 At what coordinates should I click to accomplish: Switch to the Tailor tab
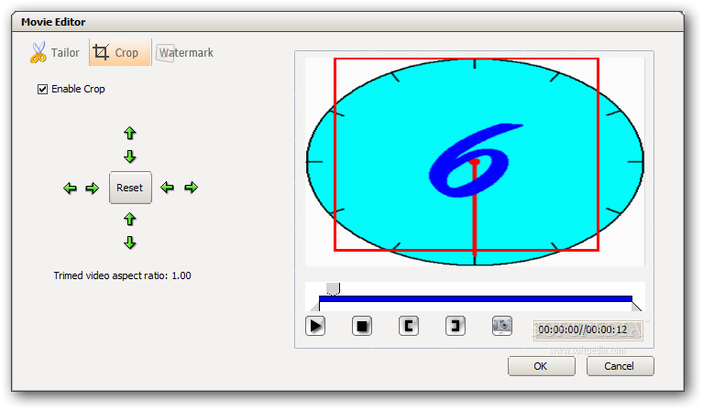click(54, 52)
